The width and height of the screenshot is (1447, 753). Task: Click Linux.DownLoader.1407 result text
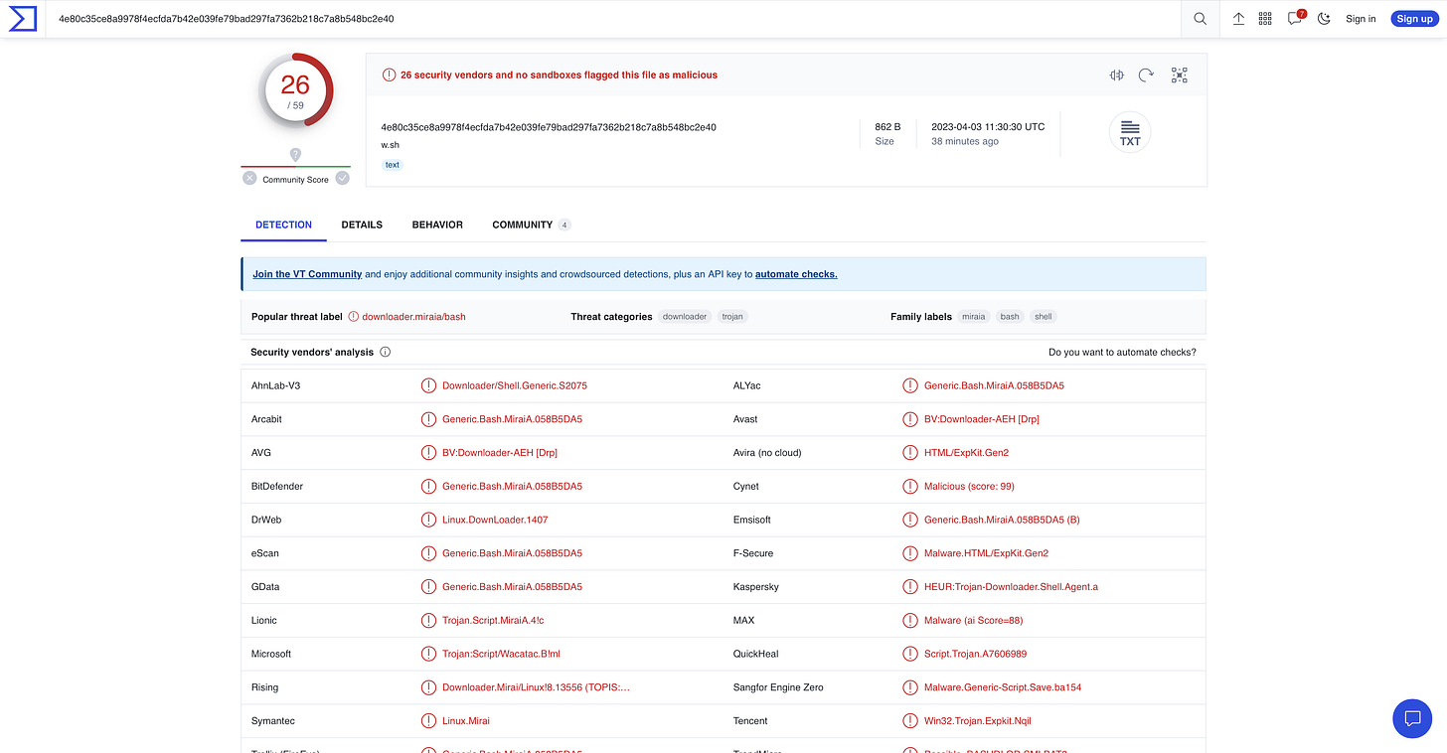tap(495, 520)
